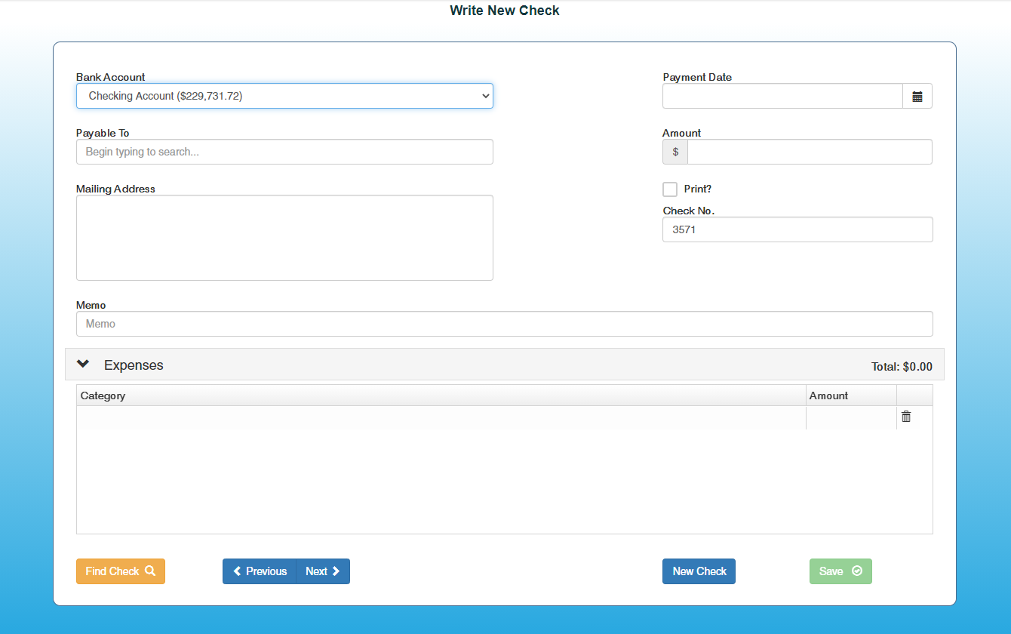Click the check Amount input field
Screen dimensions: 1011x634
(x=810, y=152)
